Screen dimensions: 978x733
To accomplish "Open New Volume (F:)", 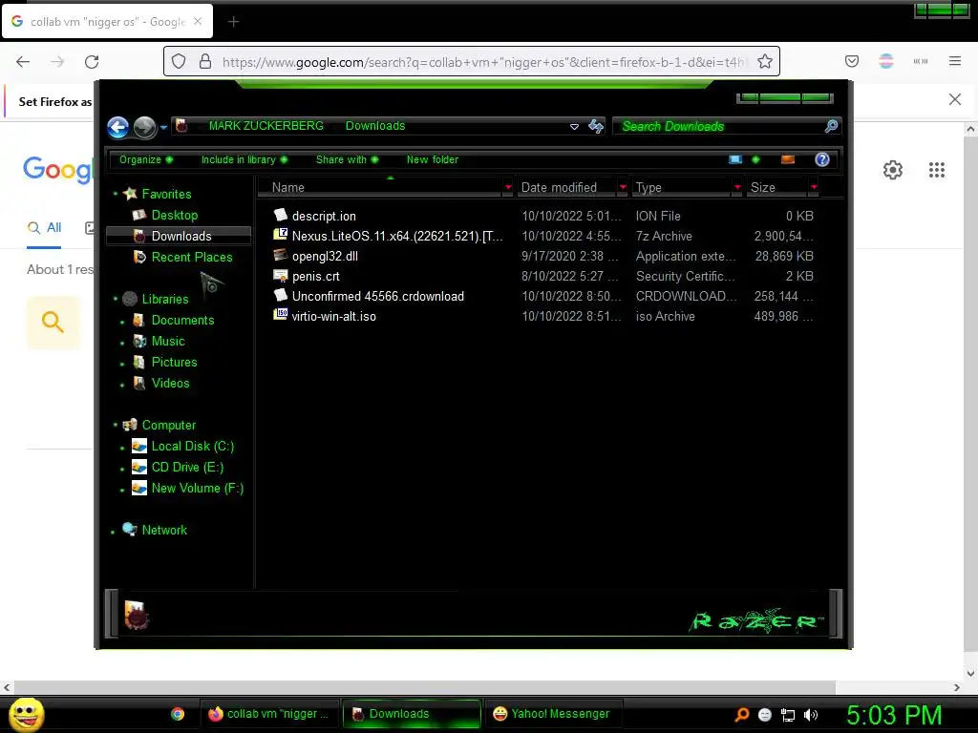I will 197,488.
